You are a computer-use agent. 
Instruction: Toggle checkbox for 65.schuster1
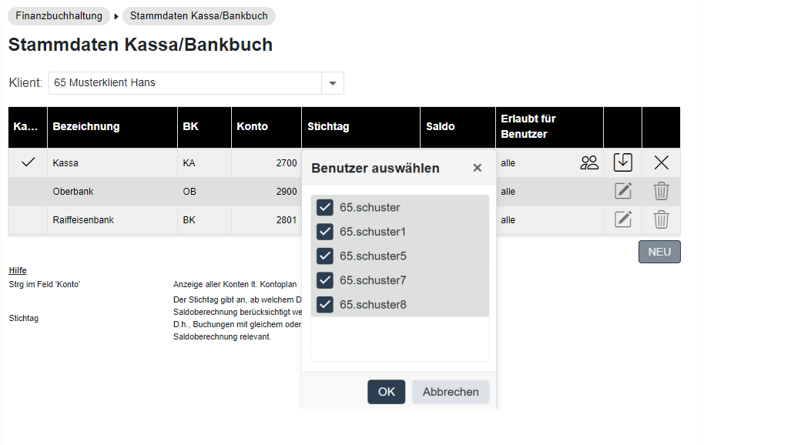point(325,232)
